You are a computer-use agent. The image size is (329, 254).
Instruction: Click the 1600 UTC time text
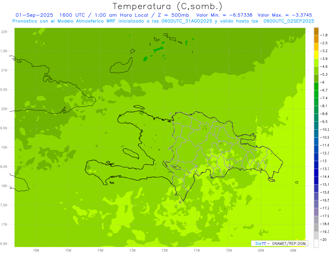pyautogui.click(x=72, y=15)
